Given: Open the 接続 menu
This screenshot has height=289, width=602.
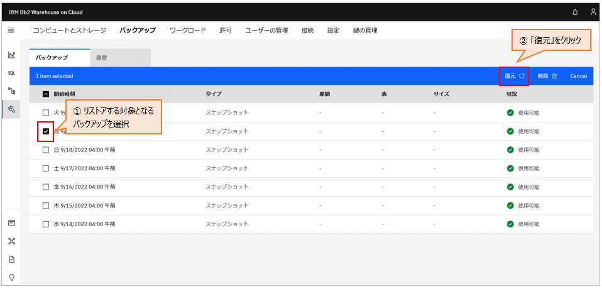Looking at the screenshot, I should [x=307, y=31].
